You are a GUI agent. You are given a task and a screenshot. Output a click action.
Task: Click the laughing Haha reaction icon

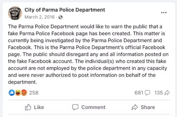pos(18,93)
